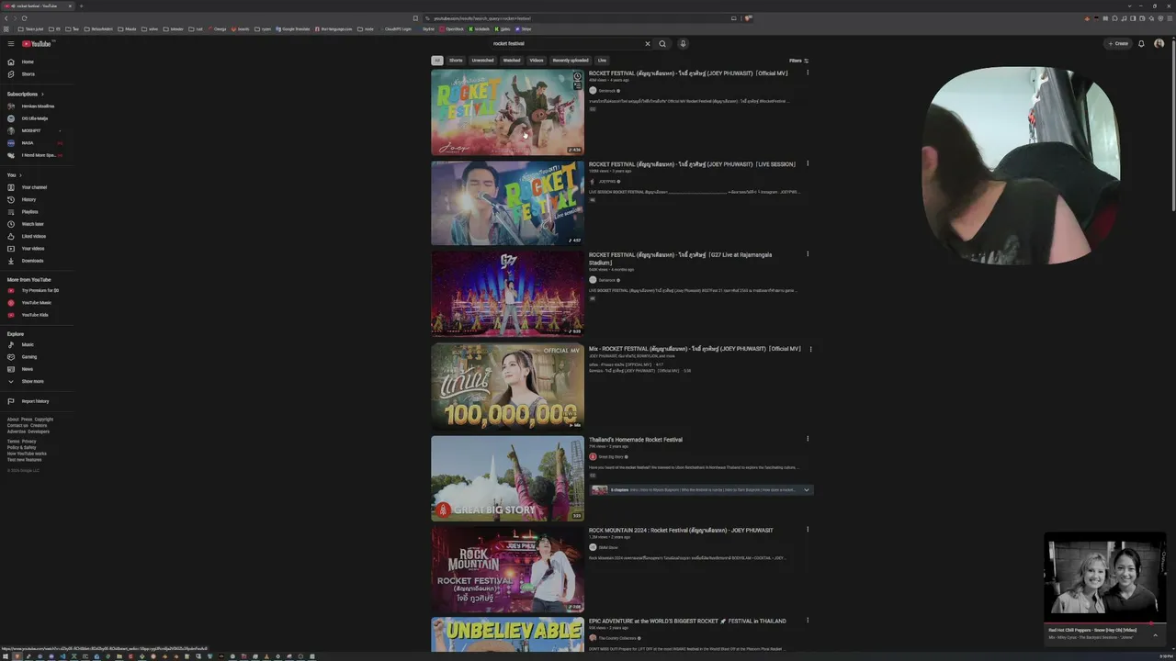Open Liked videos
The width and height of the screenshot is (1176, 661).
click(37, 236)
